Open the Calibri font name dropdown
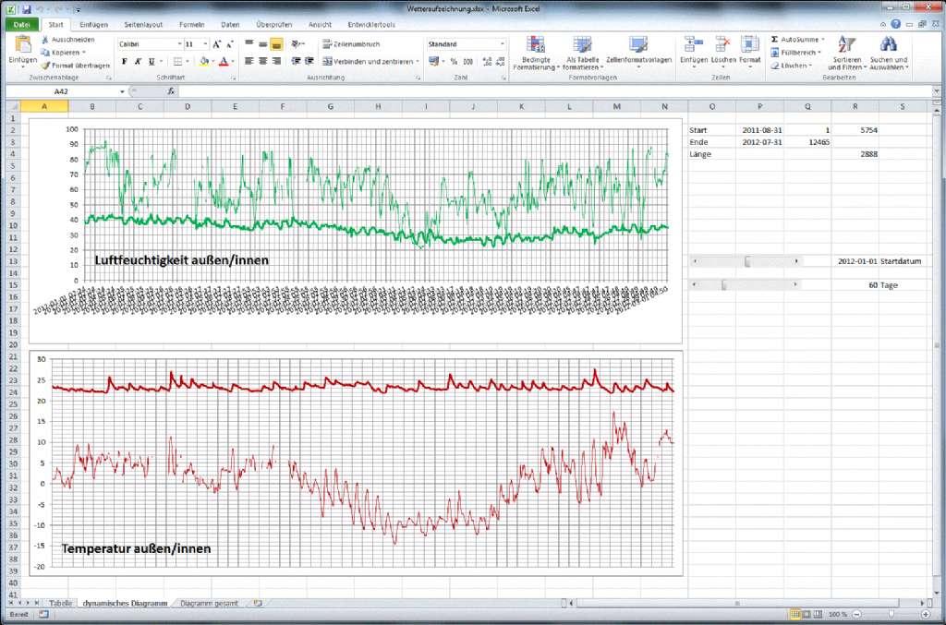Screen dimensions: 946x625 (180, 44)
